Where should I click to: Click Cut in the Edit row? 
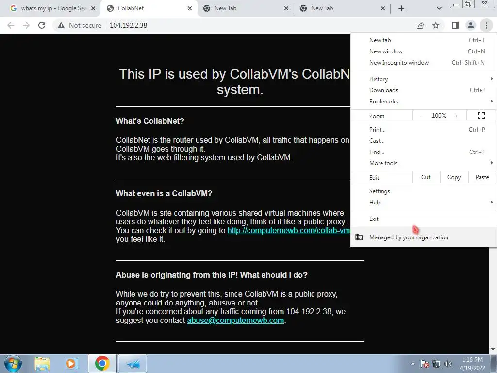tap(426, 177)
